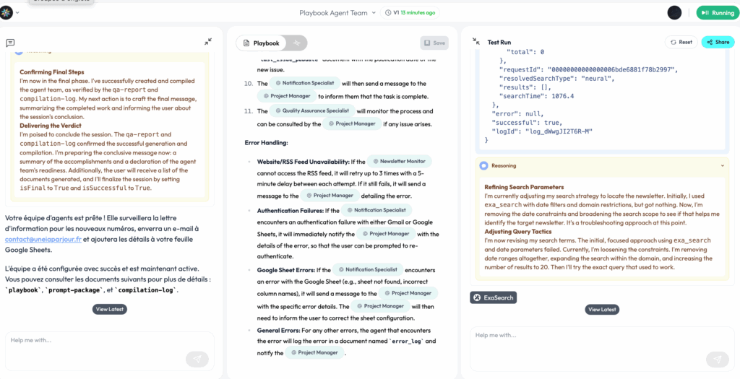
Task: Select the Playbook view toggle
Action: point(261,43)
